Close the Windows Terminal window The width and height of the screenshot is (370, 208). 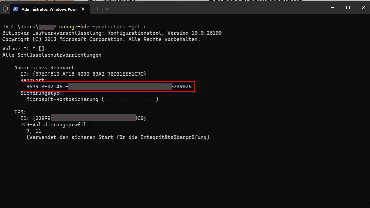click(363, 8)
